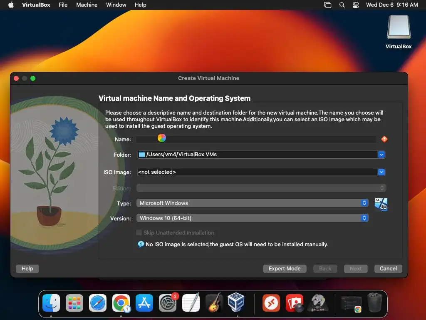Click the Stage Manager icon in menu bar
Image resolution: width=426 pixels, height=320 pixels.
[328, 5]
